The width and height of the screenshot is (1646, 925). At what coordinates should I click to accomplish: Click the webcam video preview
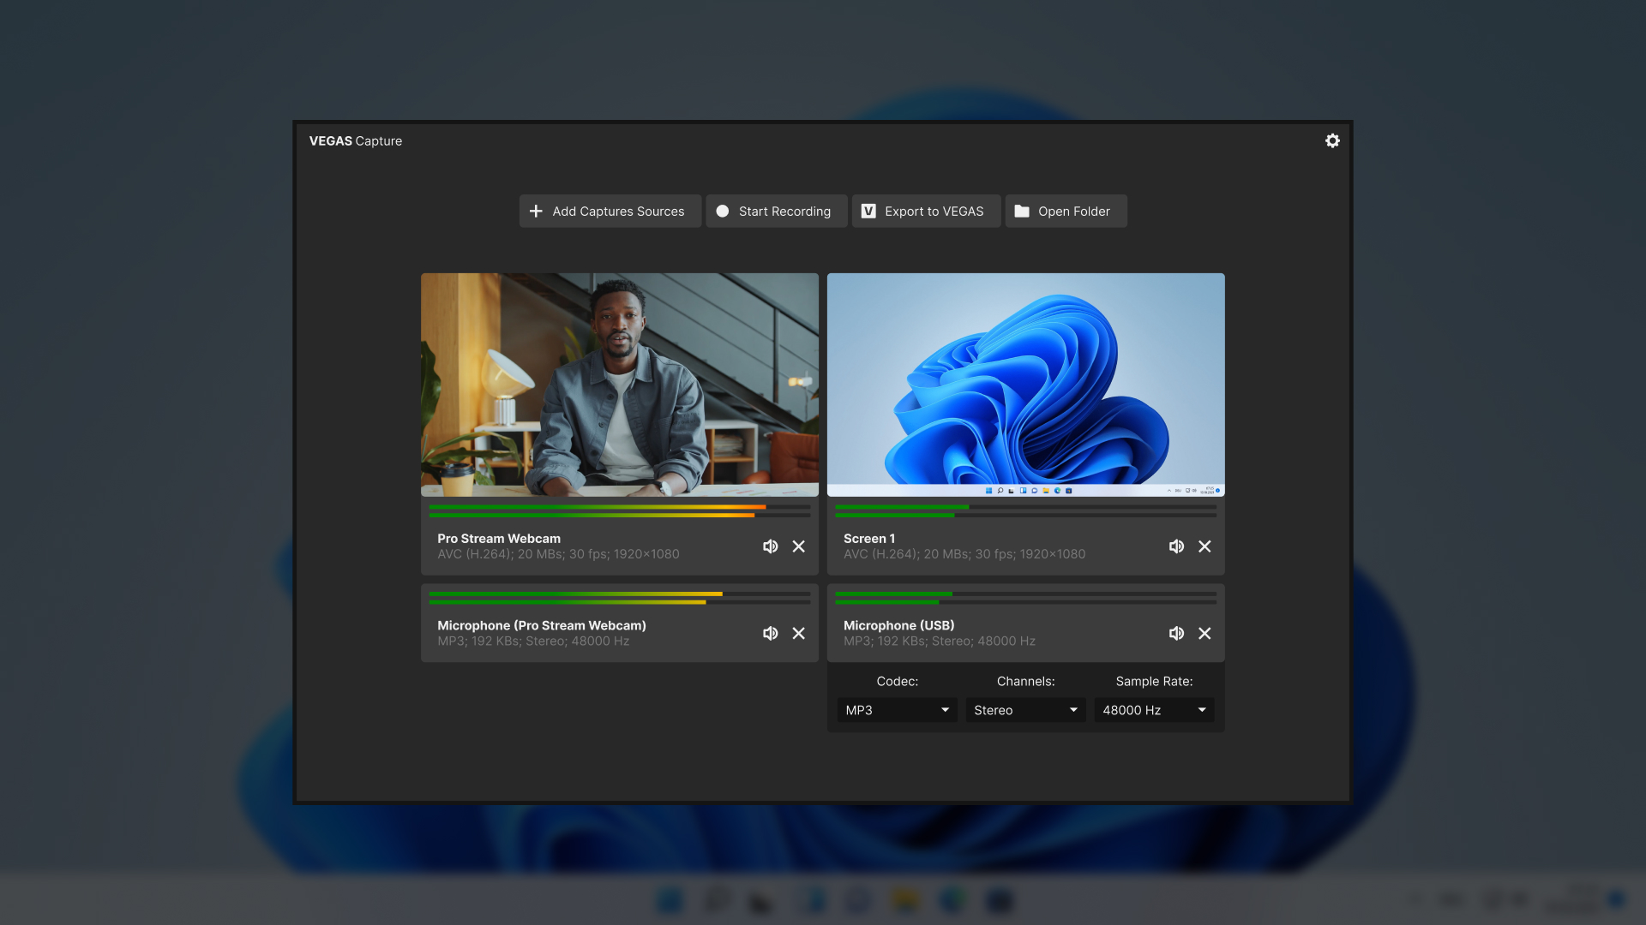619,384
